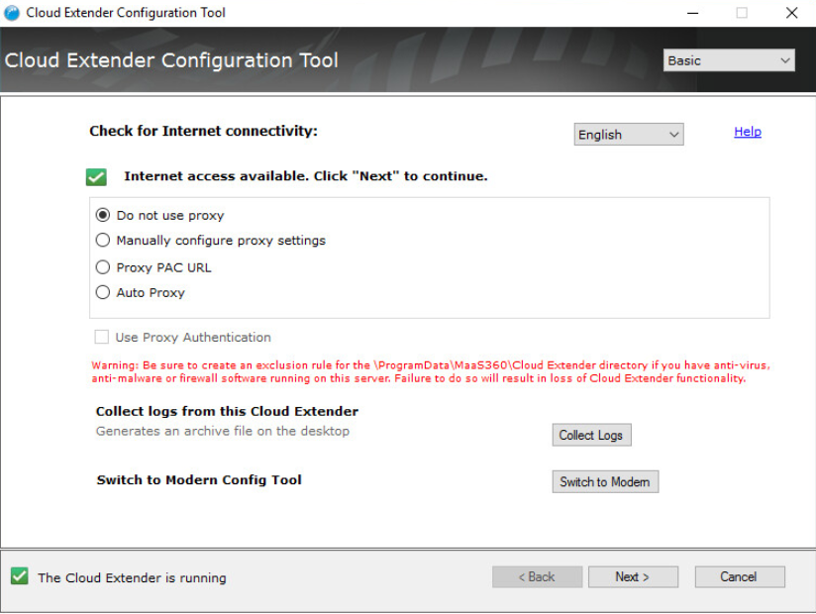Viewport: 816px width, 614px height.
Task: Click the Cloud Extender app icon in title bar
Action: tap(12, 13)
